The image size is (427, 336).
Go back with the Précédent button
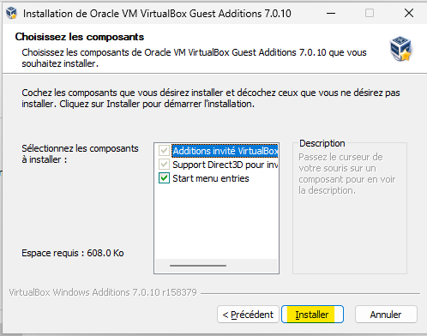click(248, 315)
